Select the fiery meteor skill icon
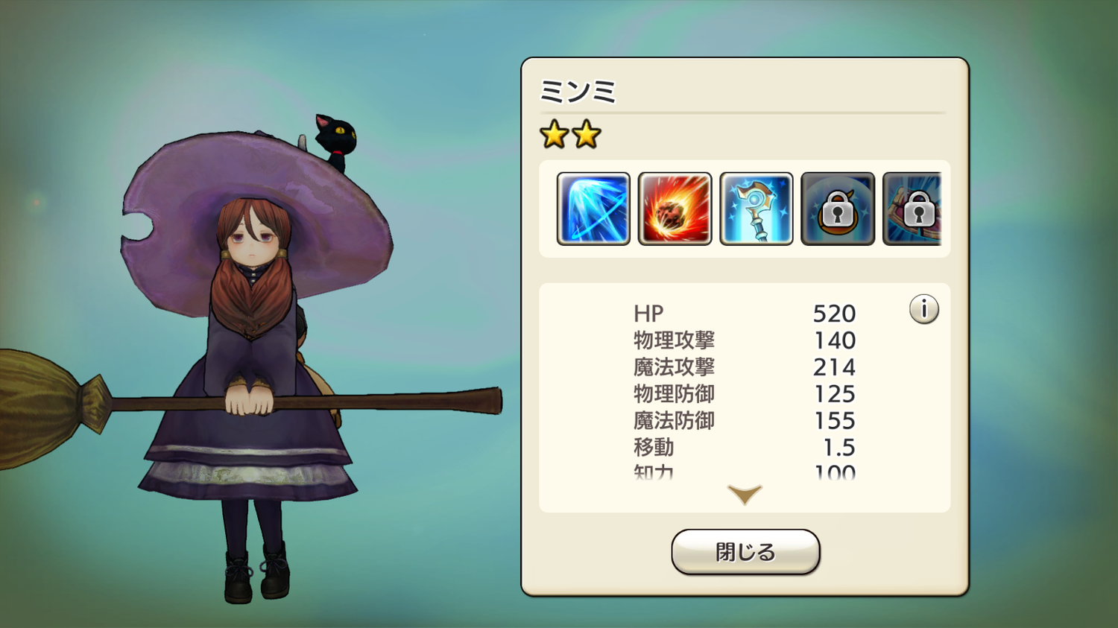 pos(675,209)
